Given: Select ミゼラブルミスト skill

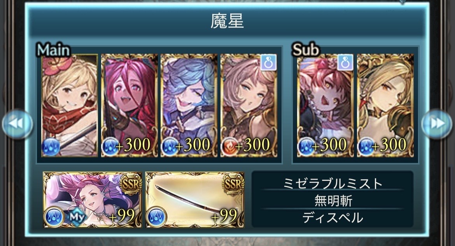Looking at the screenshot, I should [332, 183].
